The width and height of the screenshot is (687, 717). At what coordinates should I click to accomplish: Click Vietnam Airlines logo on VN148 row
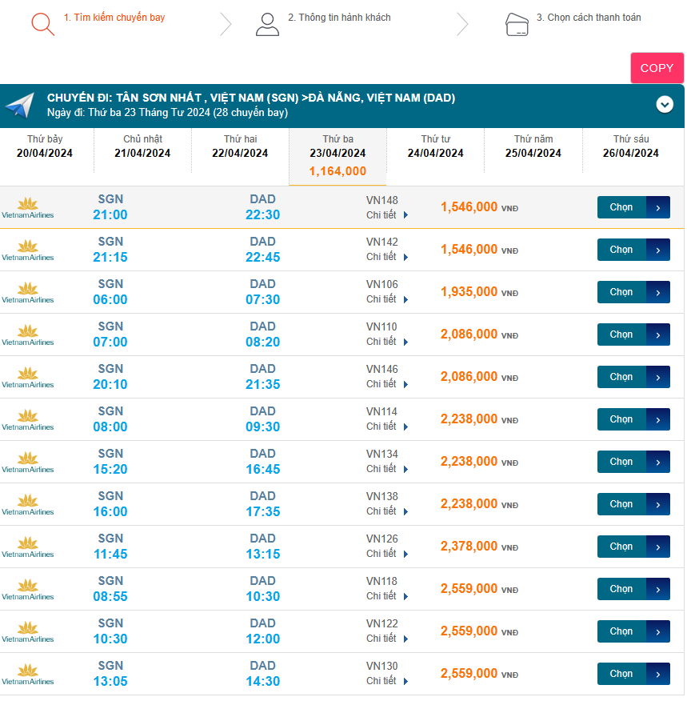click(28, 207)
